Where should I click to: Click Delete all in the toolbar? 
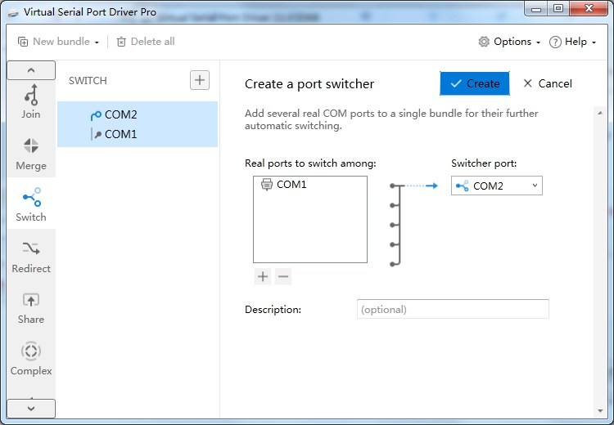(x=145, y=42)
